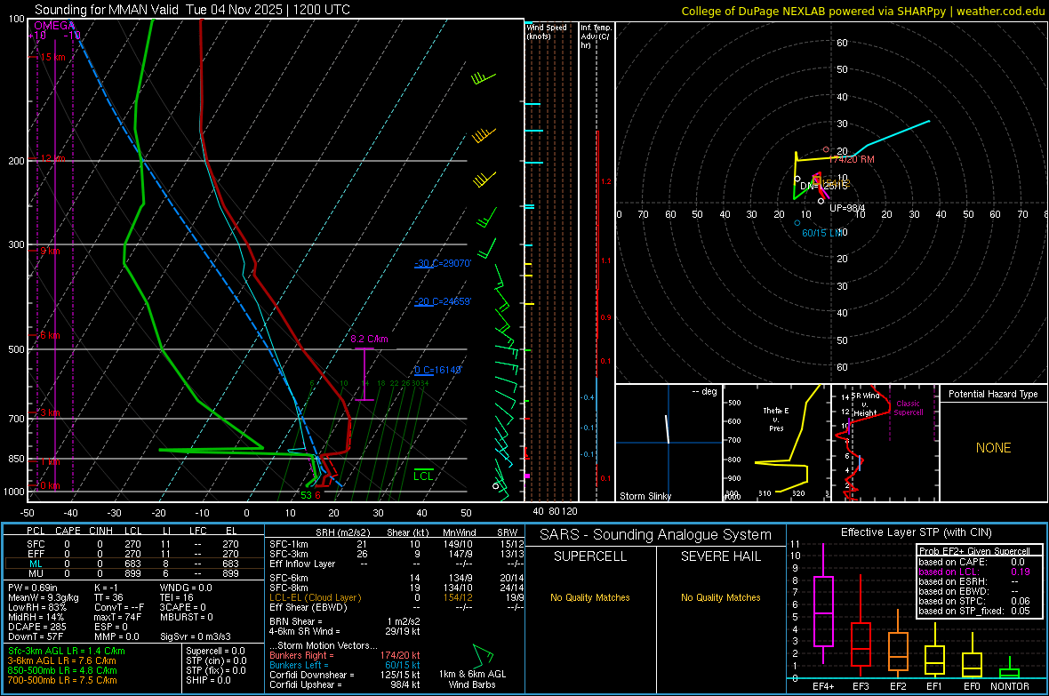Viewport: 1049px width, 696px height.
Task: Click the SARS - Sounding Analogue System heading
Action: (x=656, y=535)
